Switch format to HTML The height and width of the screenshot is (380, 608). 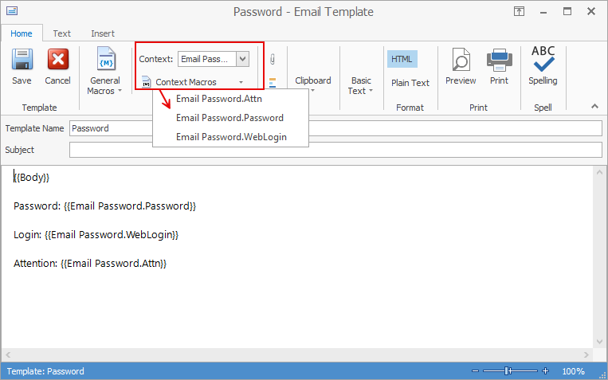click(x=402, y=59)
